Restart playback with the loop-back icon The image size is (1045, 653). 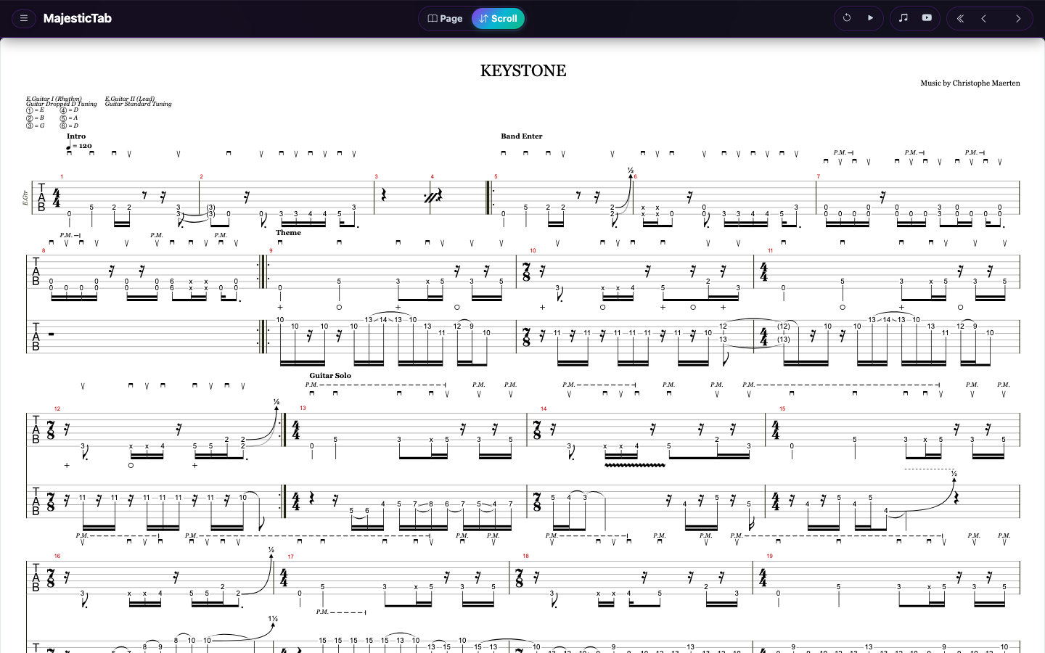click(x=847, y=18)
